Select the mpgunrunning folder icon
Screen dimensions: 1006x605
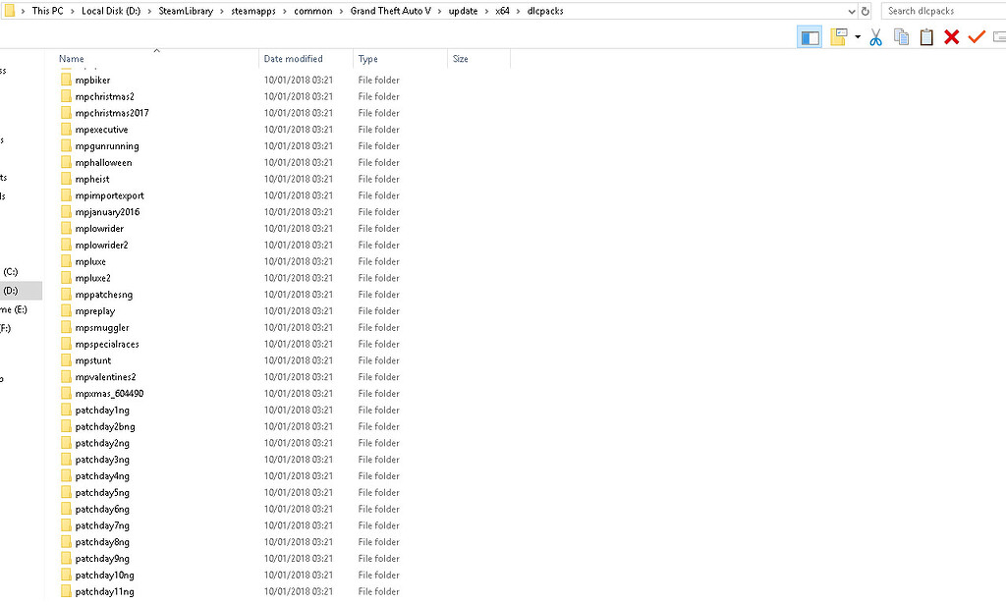pos(66,145)
